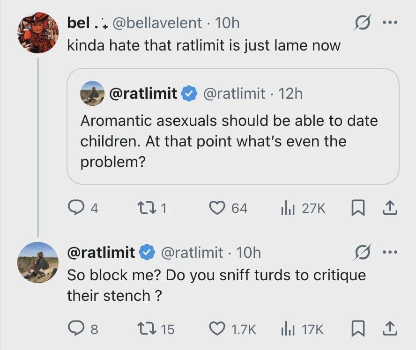The width and height of the screenshot is (416, 350).
Task: Open Grok icon on bel's post
Action: (363, 23)
